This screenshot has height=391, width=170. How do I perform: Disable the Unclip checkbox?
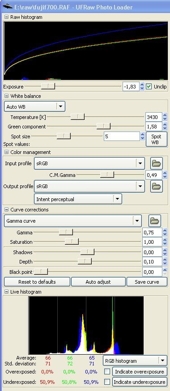point(149,87)
